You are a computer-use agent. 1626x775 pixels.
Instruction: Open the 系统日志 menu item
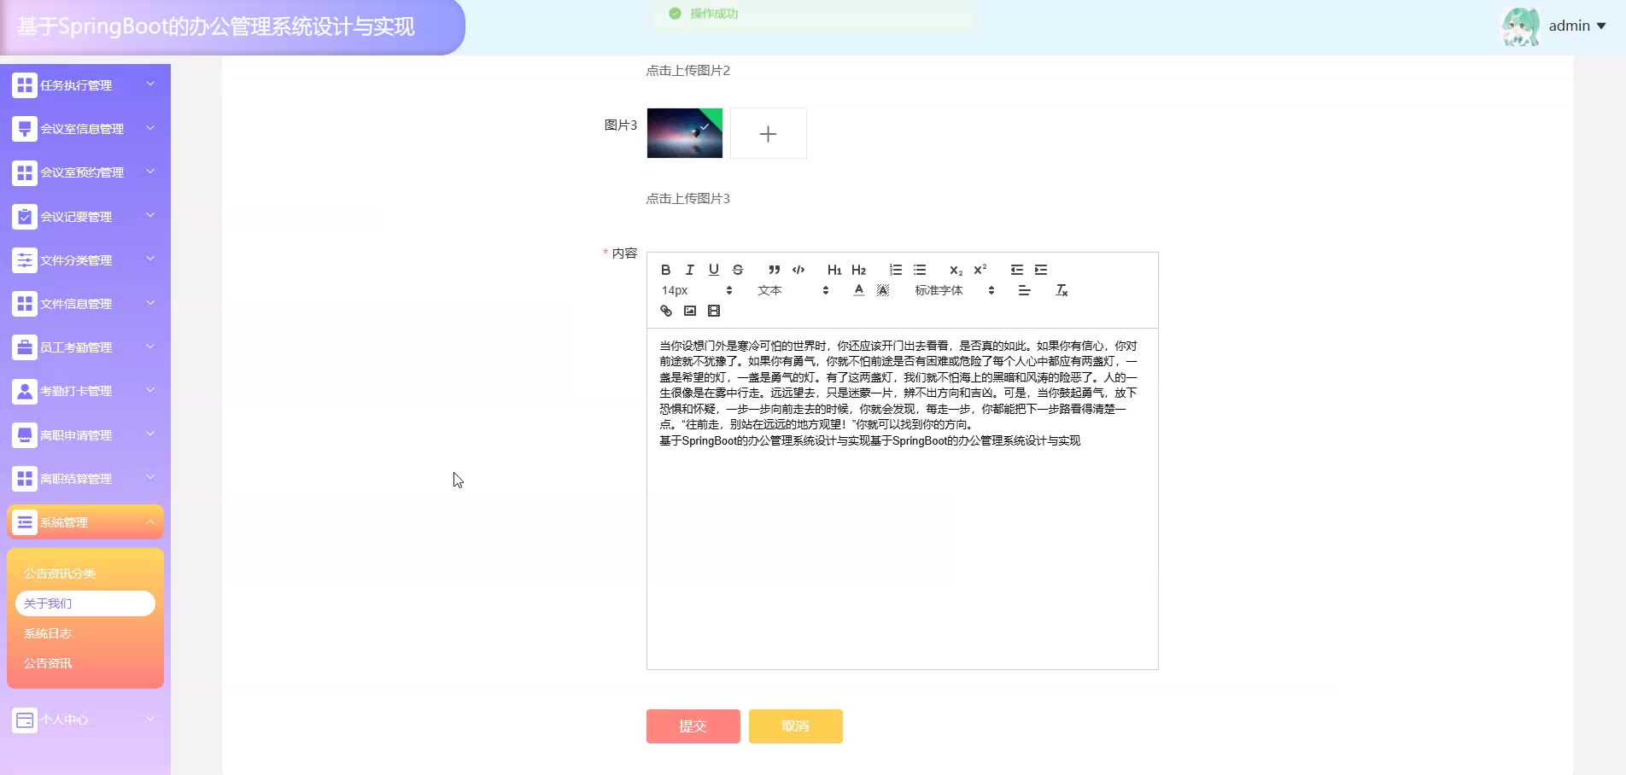[x=49, y=633]
